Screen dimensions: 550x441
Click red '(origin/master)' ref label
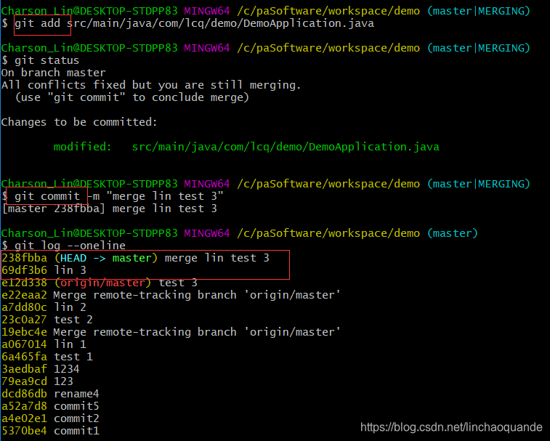(x=102, y=283)
